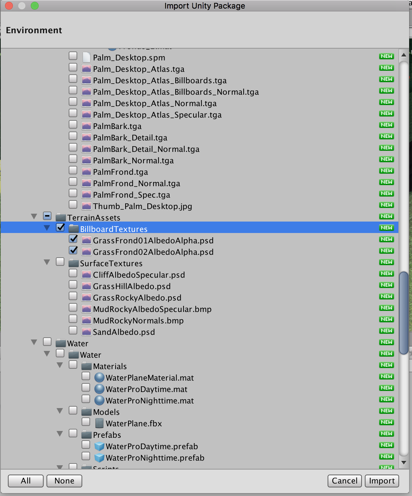
Task: Check the WaterPlane.fbx checkbox
Action: click(x=86, y=422)
